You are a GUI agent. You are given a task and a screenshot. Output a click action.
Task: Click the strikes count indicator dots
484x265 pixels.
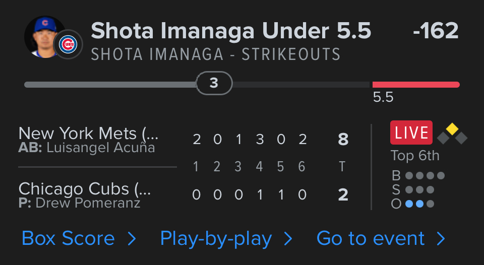pyautogui.click(x=419, y=190)
